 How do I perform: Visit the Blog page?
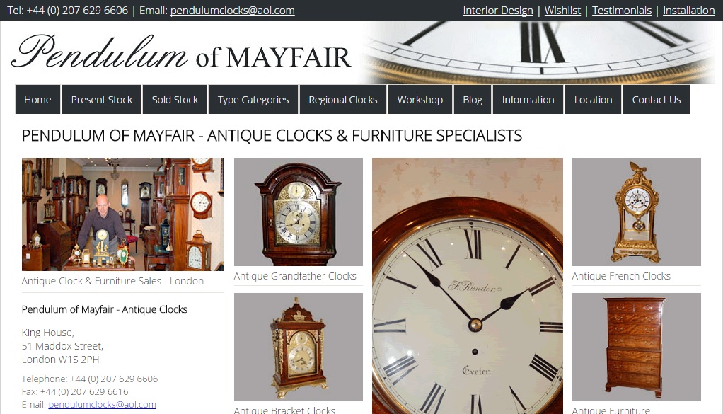click(473, 100)
